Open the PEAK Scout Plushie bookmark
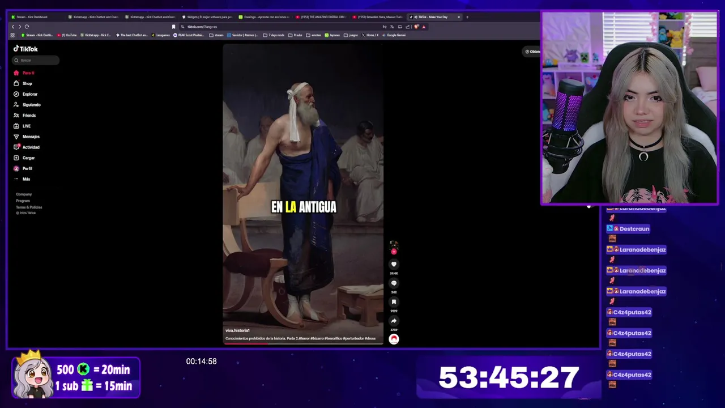The height and width of the screenshot is (408, 725). tap(189, 35)
